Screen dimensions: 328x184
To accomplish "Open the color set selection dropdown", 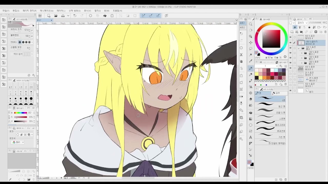I will click(x=267, y=66).
